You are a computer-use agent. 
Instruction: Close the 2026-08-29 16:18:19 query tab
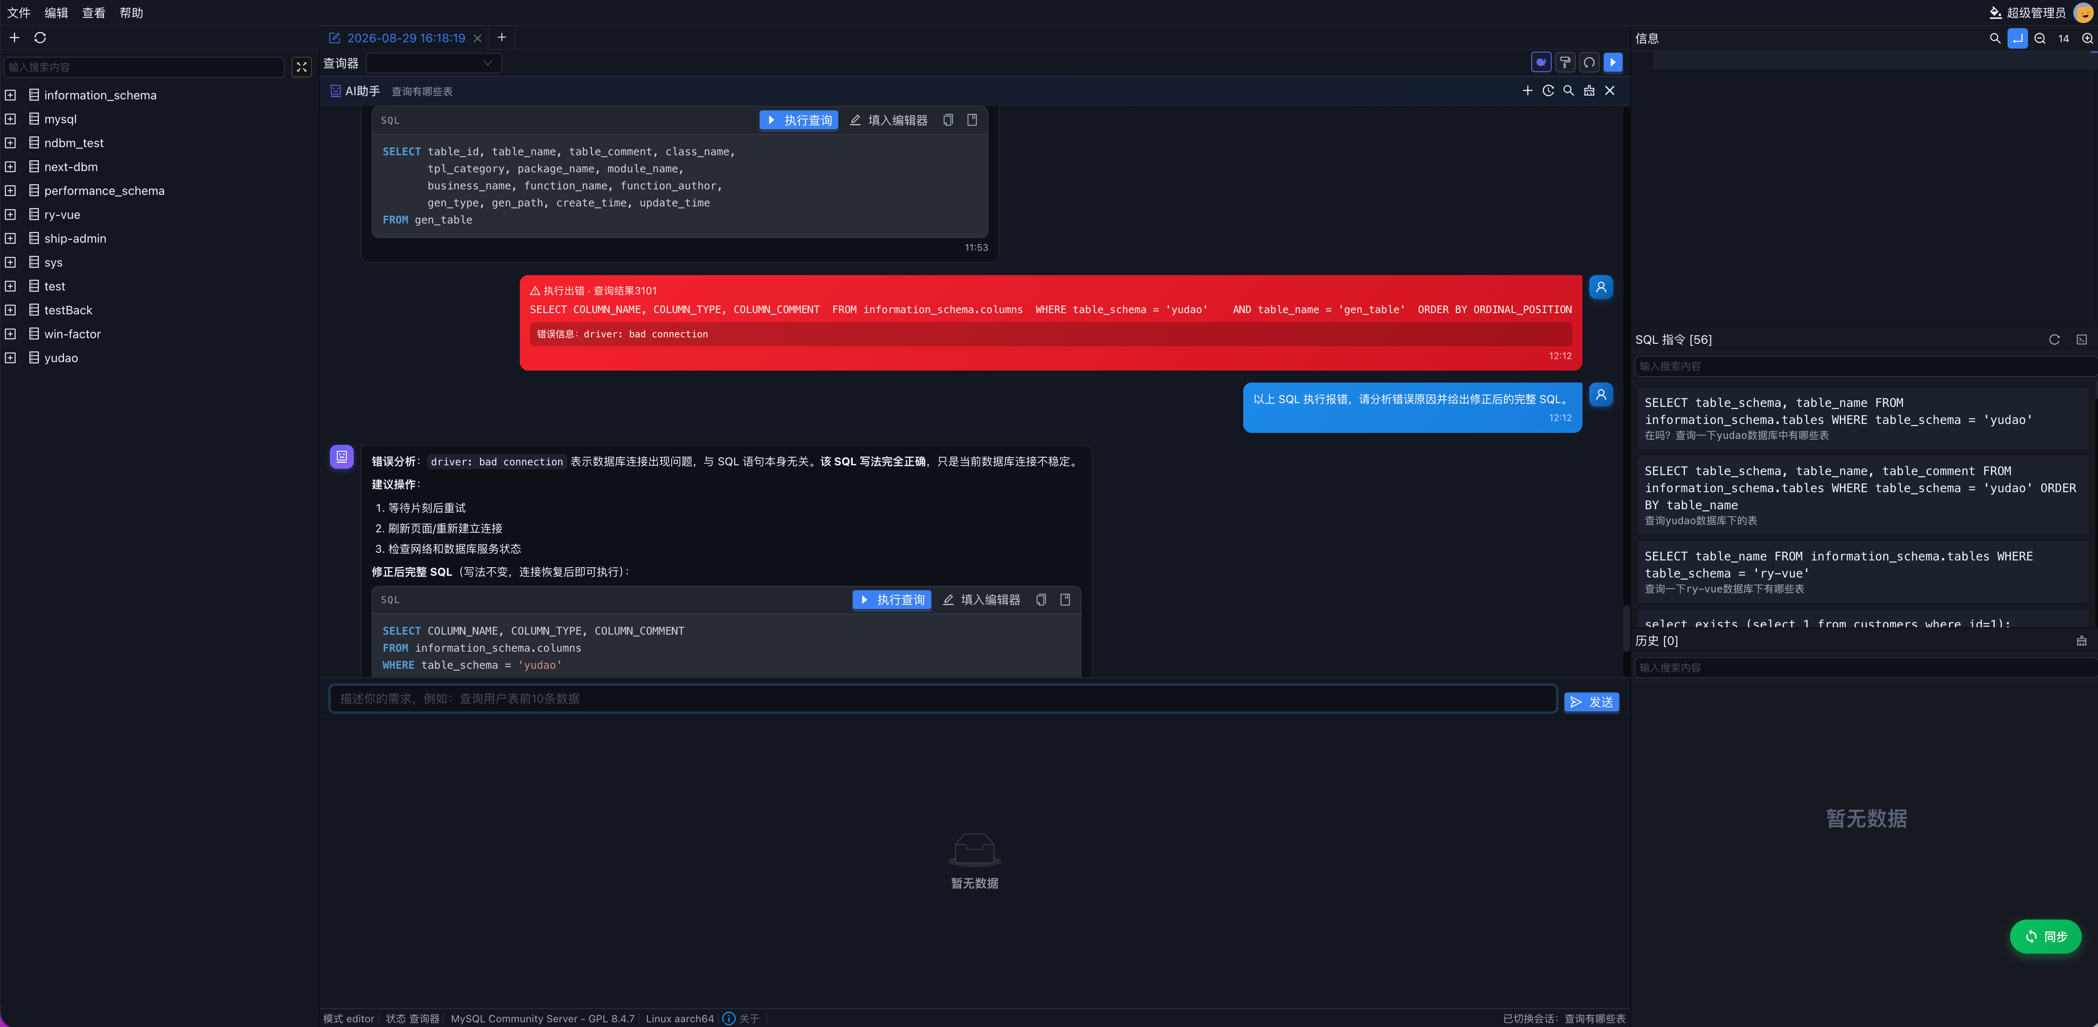478,38
